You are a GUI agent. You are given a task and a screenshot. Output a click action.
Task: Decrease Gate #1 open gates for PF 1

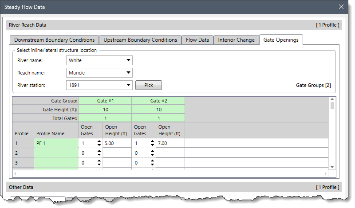[x=99, y=145]
